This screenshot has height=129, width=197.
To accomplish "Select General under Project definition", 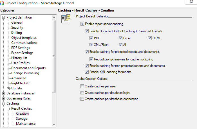I will pos(17,22).
